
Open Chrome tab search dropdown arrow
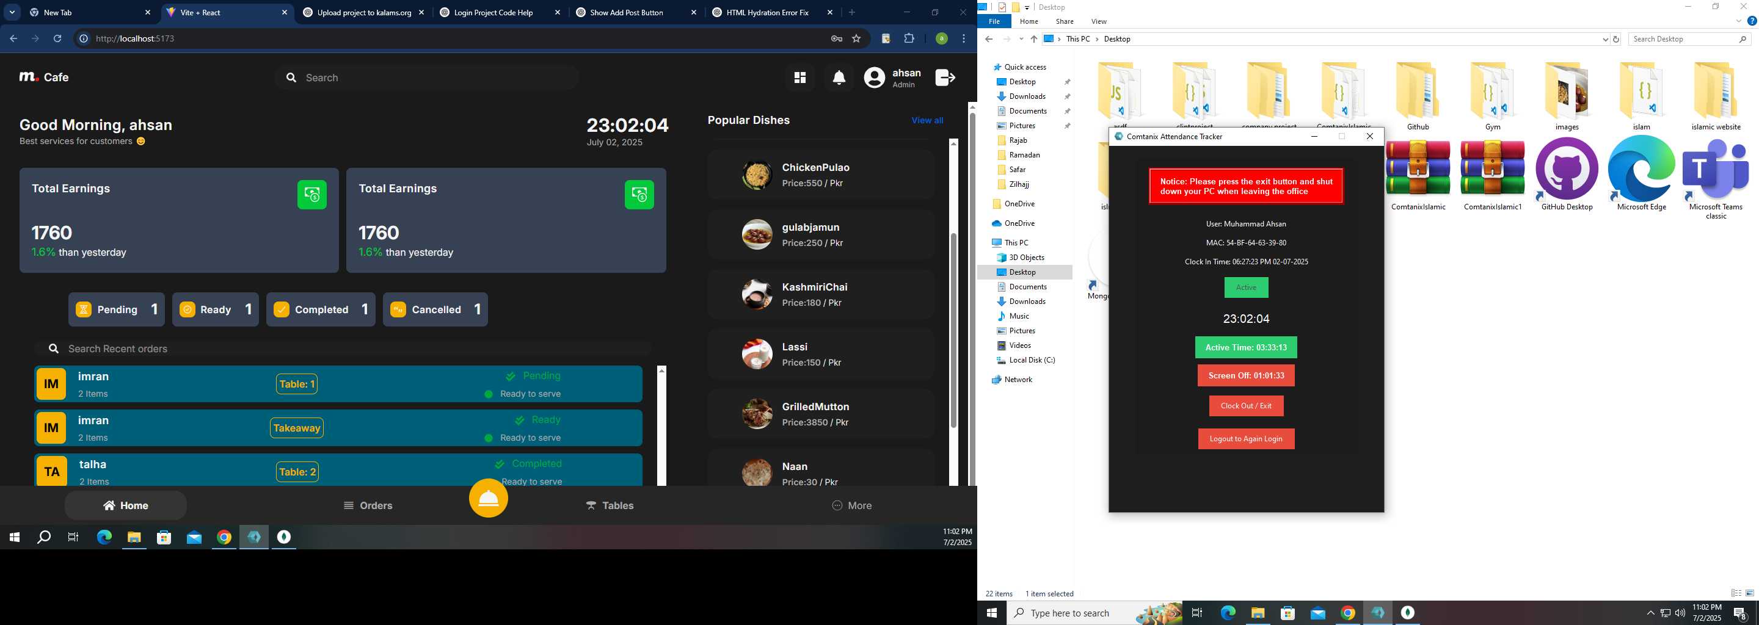tap(12, 12)
